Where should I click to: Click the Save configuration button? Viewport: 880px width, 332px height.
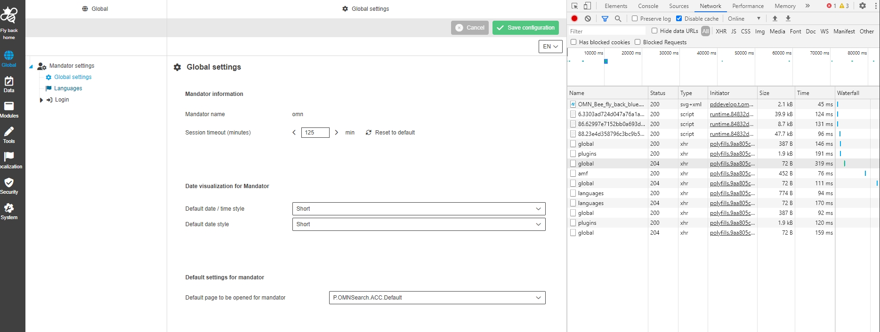[525, 28]
